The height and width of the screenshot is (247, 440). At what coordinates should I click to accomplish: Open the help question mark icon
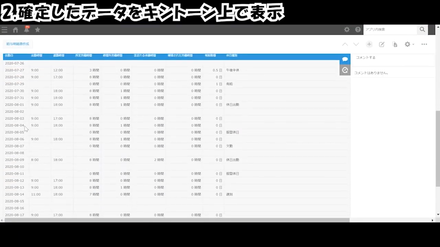click(x=358, y=30)
